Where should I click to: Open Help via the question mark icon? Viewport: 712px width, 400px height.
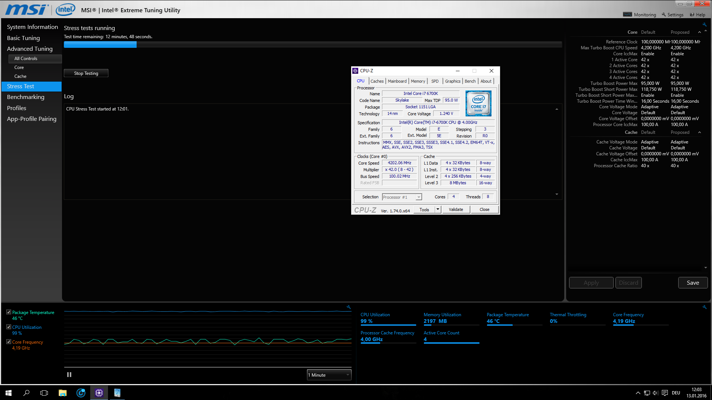[692, 14]
